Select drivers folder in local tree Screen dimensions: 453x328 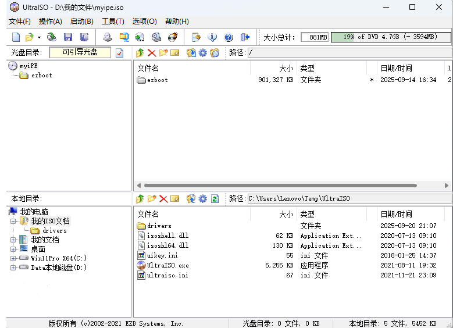pyautogui.click(x=54, y=231)
